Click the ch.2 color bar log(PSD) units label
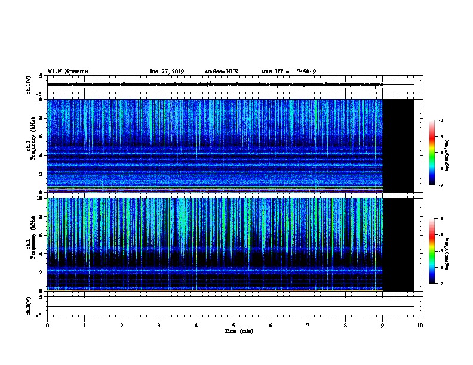The width and height of the screenshot is (473, 365). tap(447, 253)
